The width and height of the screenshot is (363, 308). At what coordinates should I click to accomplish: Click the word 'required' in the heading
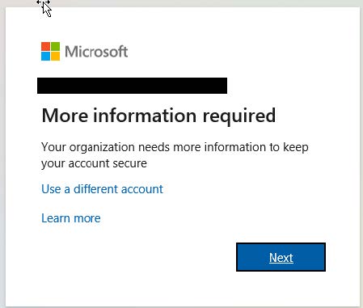(239, 116)
